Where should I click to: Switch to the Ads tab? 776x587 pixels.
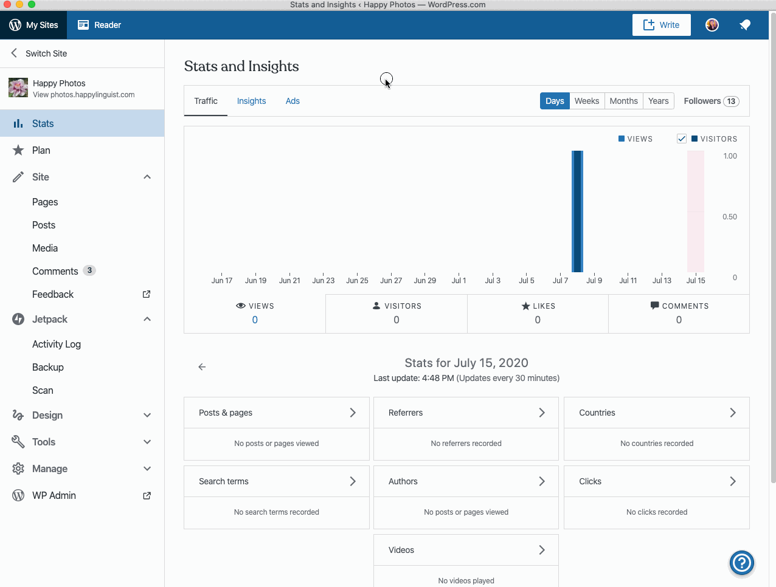pyautogui.click(x=293, y=101)
